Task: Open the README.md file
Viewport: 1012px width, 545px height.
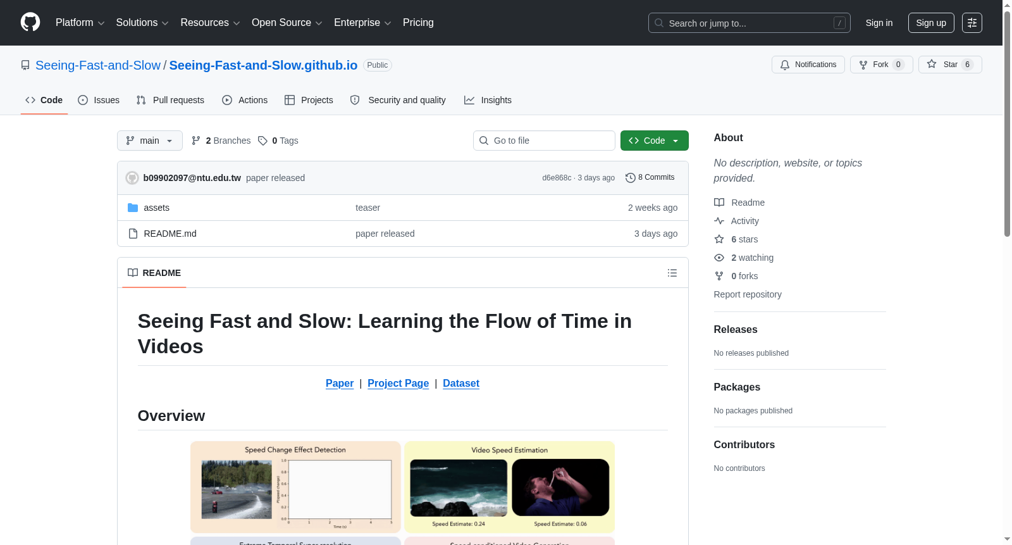Action: (x=170, y=234)
